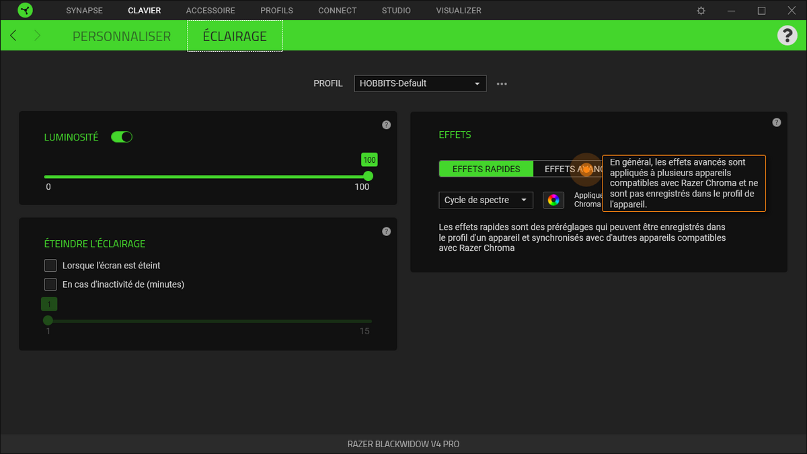
Task: Click the Luminosité panel help icon
Action: [x=386, y=125]
